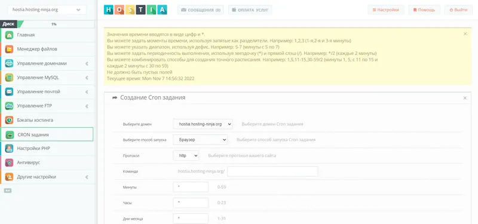The height and width of the screenshot is (224, 478).
Task: Open the Выберите способ запуска dropdown
Action: pyautogui.click(x=200, y=140)
